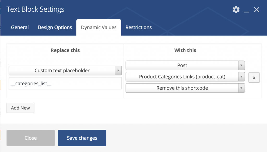Open the settings gear icon
The image size is (267, 152).
(x=236, y=10)
